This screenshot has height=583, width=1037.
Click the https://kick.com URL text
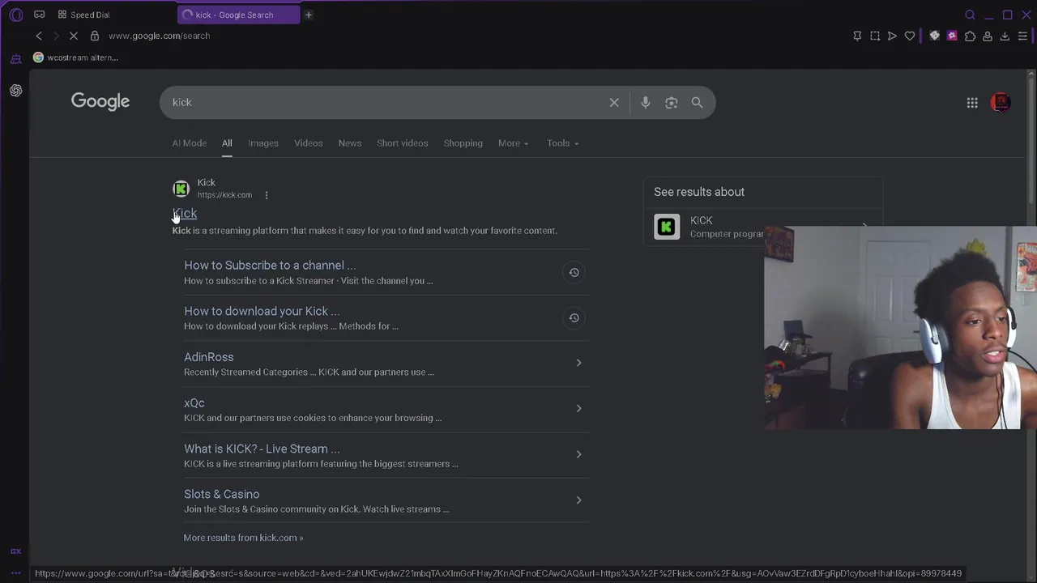224,195
